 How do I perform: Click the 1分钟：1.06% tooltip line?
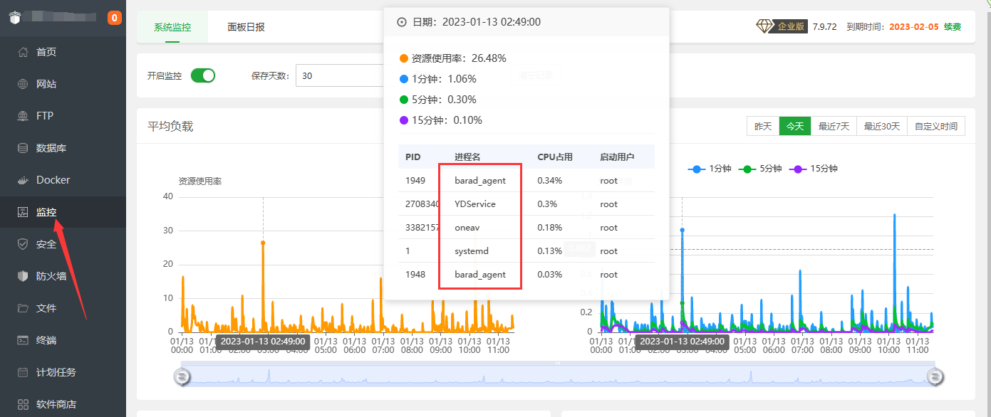(438, 79)
